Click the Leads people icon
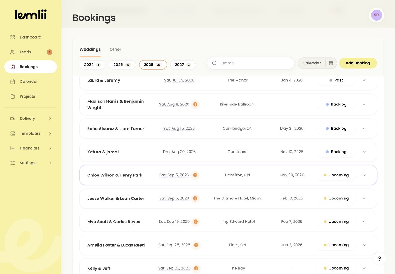The height and width of the screenshot is (274, 395). coord(13,52)
